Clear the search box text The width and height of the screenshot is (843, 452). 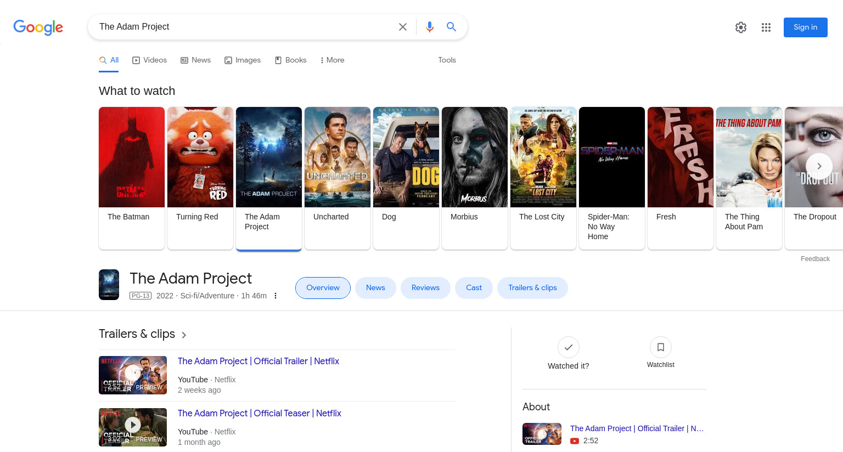pyautogui.click(x=402, y=27)
